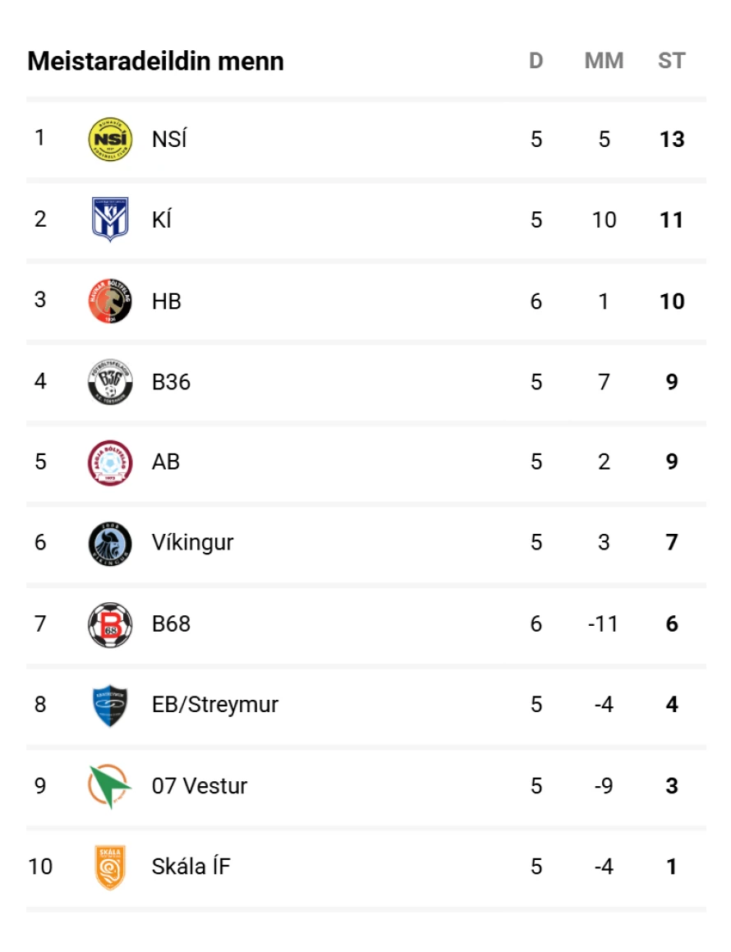
Task: Select the Víkingur team crest
Action: (109, 543)
